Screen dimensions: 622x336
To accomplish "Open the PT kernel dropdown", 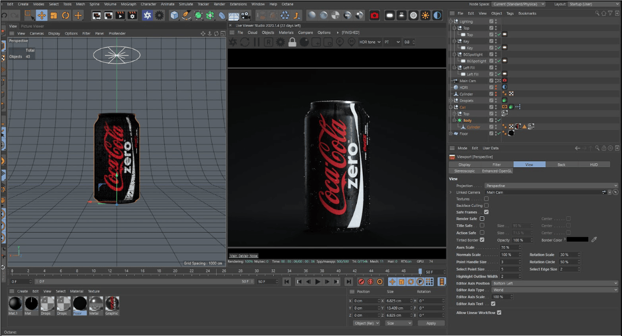I will [x=392, y=42].
